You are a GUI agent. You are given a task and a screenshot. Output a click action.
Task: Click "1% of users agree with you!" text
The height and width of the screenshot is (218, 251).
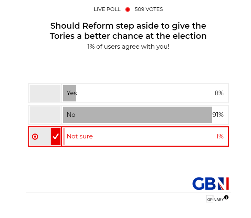point(128,47)
